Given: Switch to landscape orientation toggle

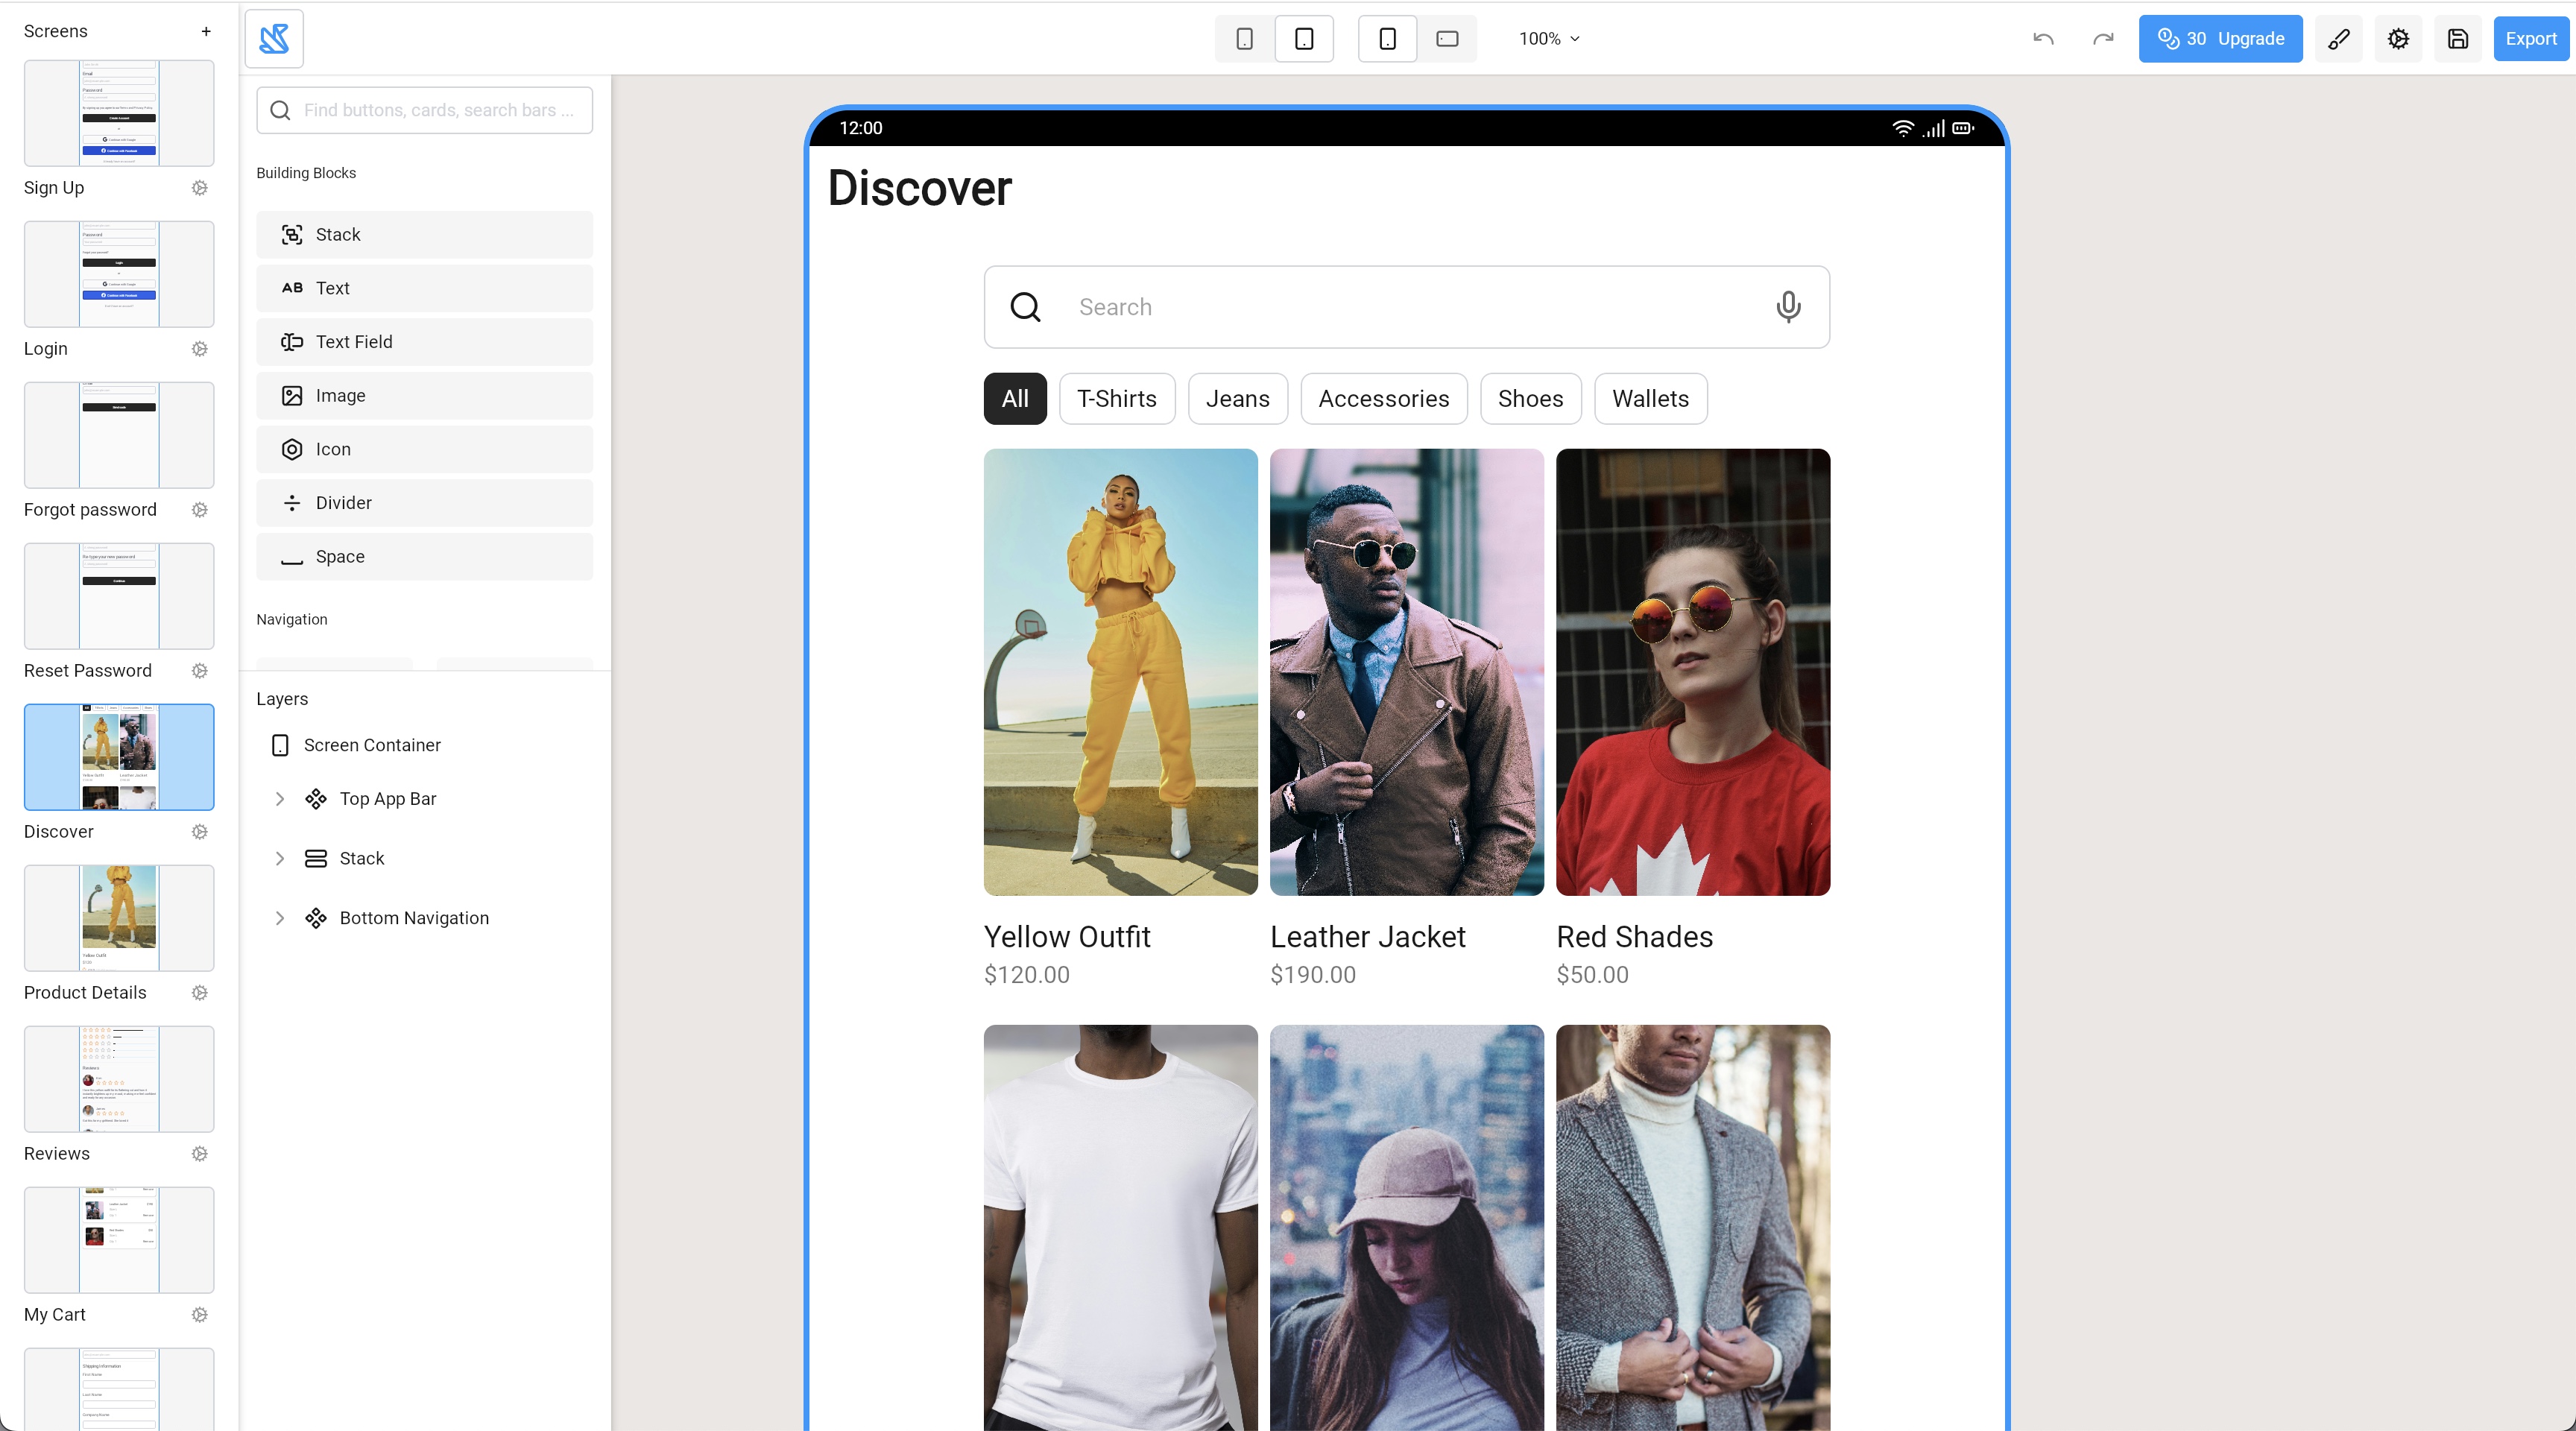Looking at the screenshot, I should (x=1447, y=39).
